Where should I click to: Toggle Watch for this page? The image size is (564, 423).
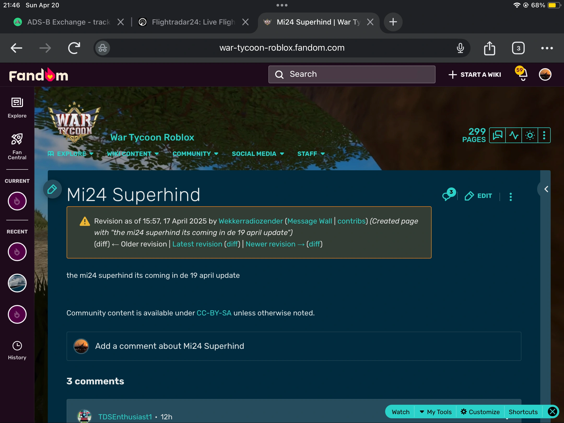pyautogui.click(x=401, y=412)
